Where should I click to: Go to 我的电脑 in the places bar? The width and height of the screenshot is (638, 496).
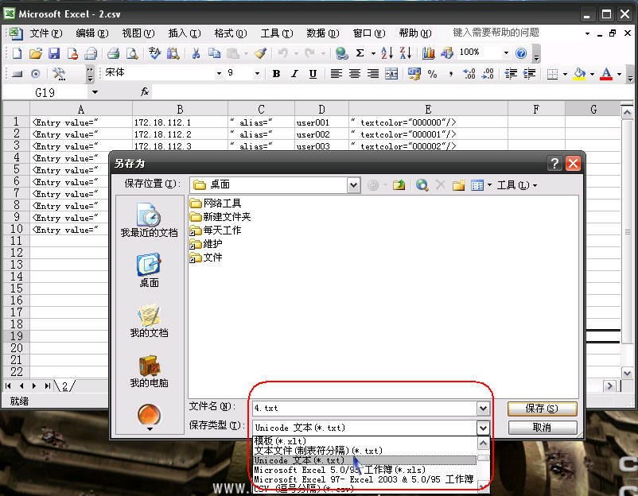click(149, 371)
